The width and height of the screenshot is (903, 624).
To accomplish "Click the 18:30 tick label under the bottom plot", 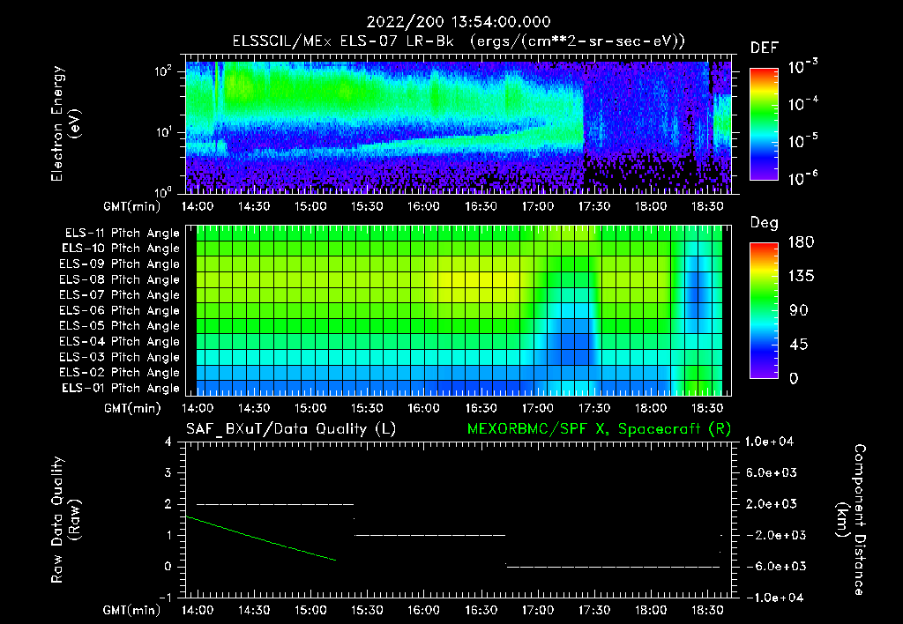I will [x=706, y=610].
